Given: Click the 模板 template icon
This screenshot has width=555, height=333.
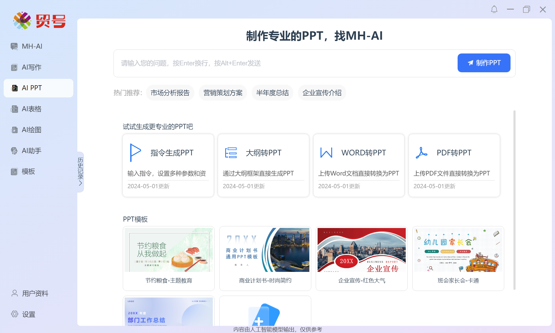Looking at the screenshot, I should (x=14, y=171).
